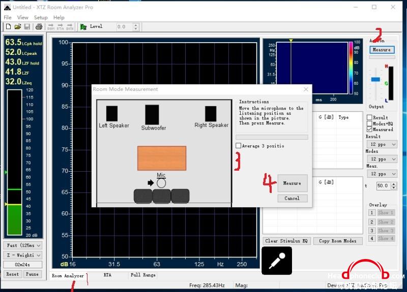Viewport: 407px width, 292px height.
Task: Click the Show 1 overlay button
Action: tap(386, 212)
